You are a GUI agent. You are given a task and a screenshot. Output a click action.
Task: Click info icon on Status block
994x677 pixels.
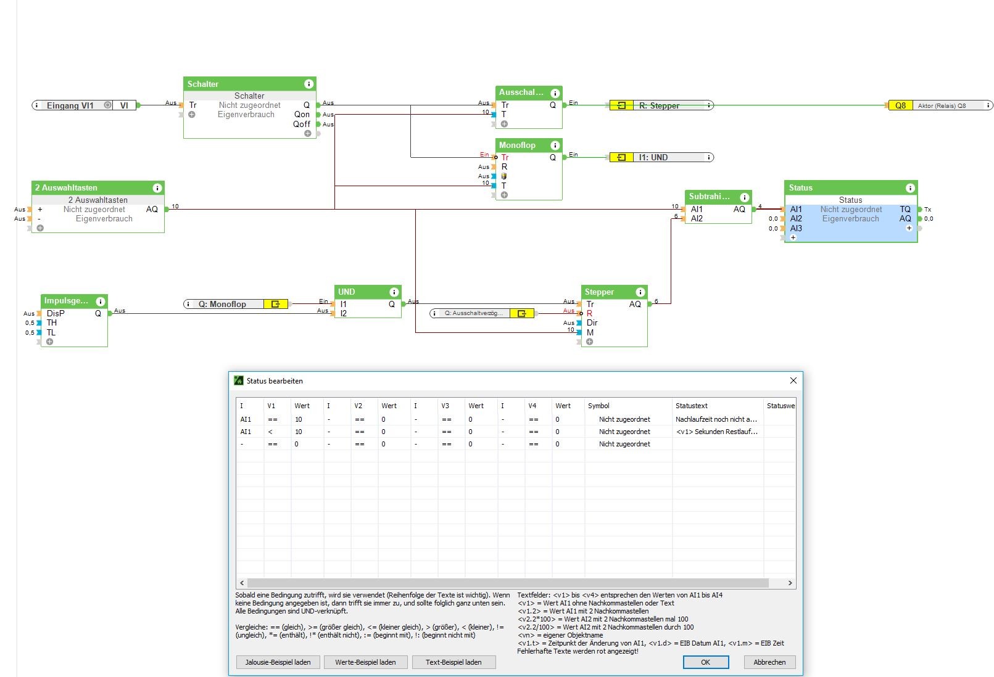(910, 188)
